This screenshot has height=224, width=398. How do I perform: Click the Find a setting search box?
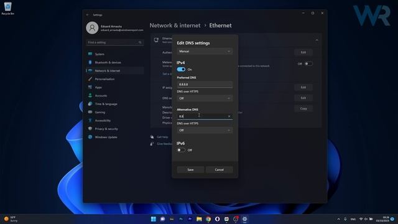tap(115, 42)
